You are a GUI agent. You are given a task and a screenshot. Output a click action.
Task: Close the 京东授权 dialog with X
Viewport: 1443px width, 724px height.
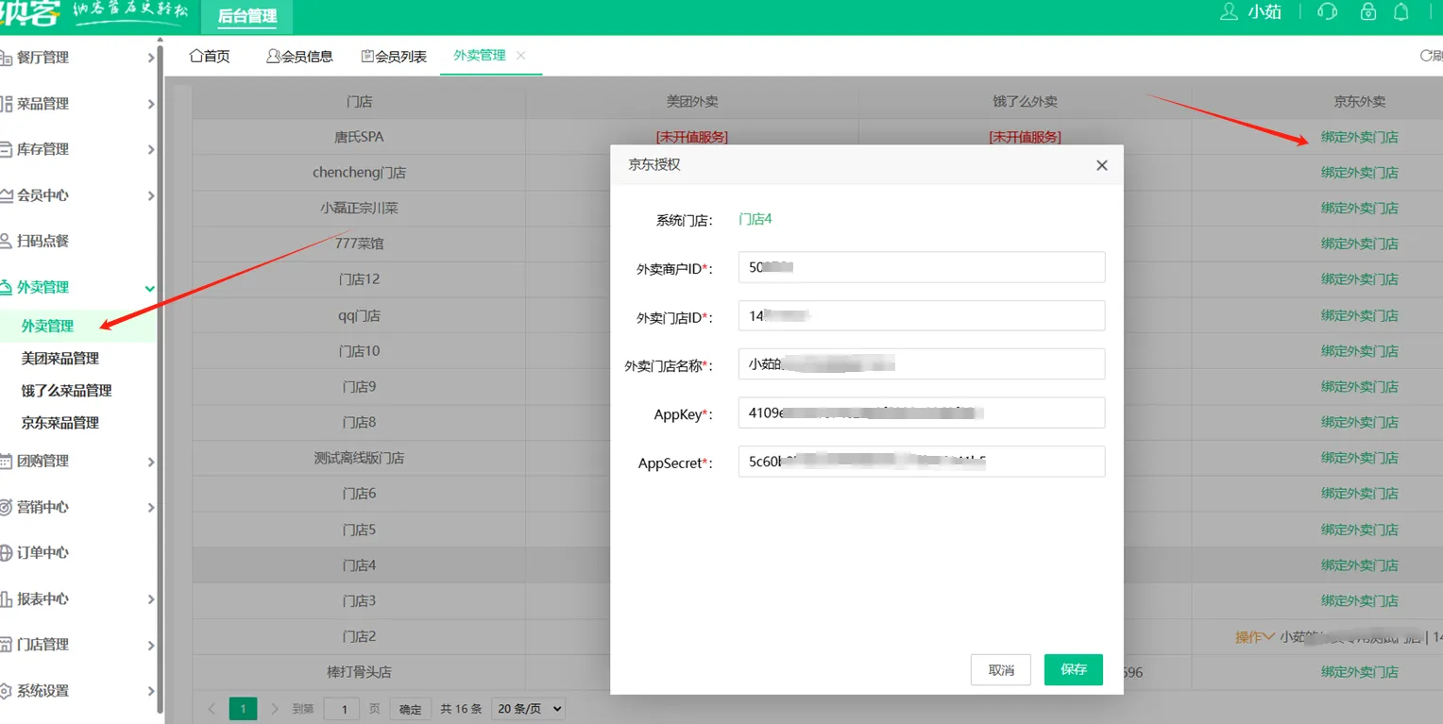point(1101,165)
